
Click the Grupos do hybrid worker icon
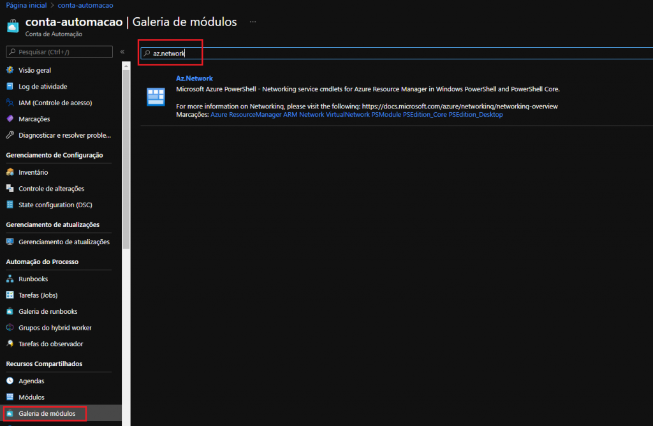(x=10, y=328)
